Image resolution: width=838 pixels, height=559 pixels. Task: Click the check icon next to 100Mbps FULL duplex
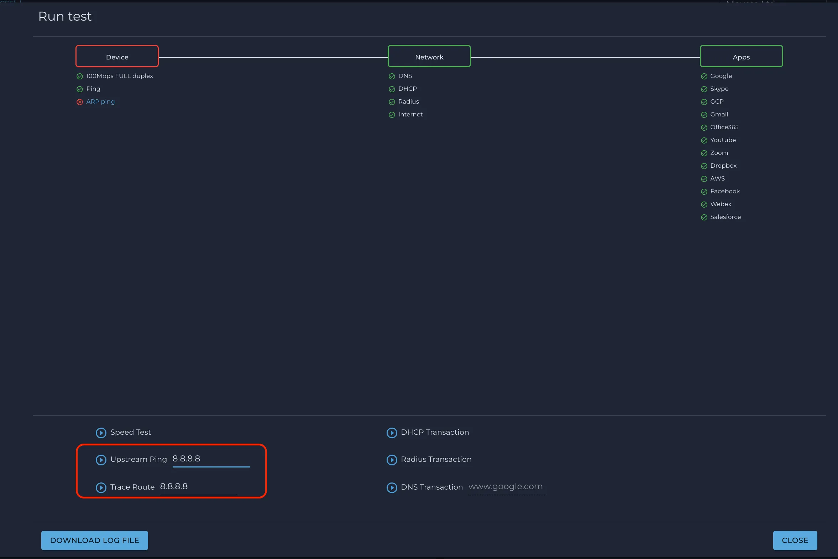(80, 76)
